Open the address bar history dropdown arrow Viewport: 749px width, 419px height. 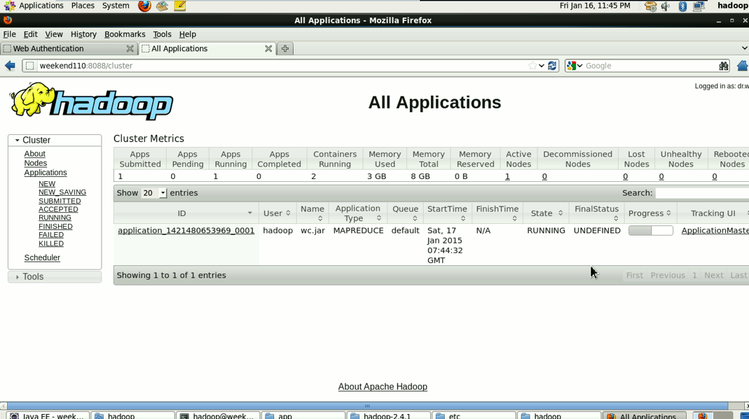coord(541,66)
